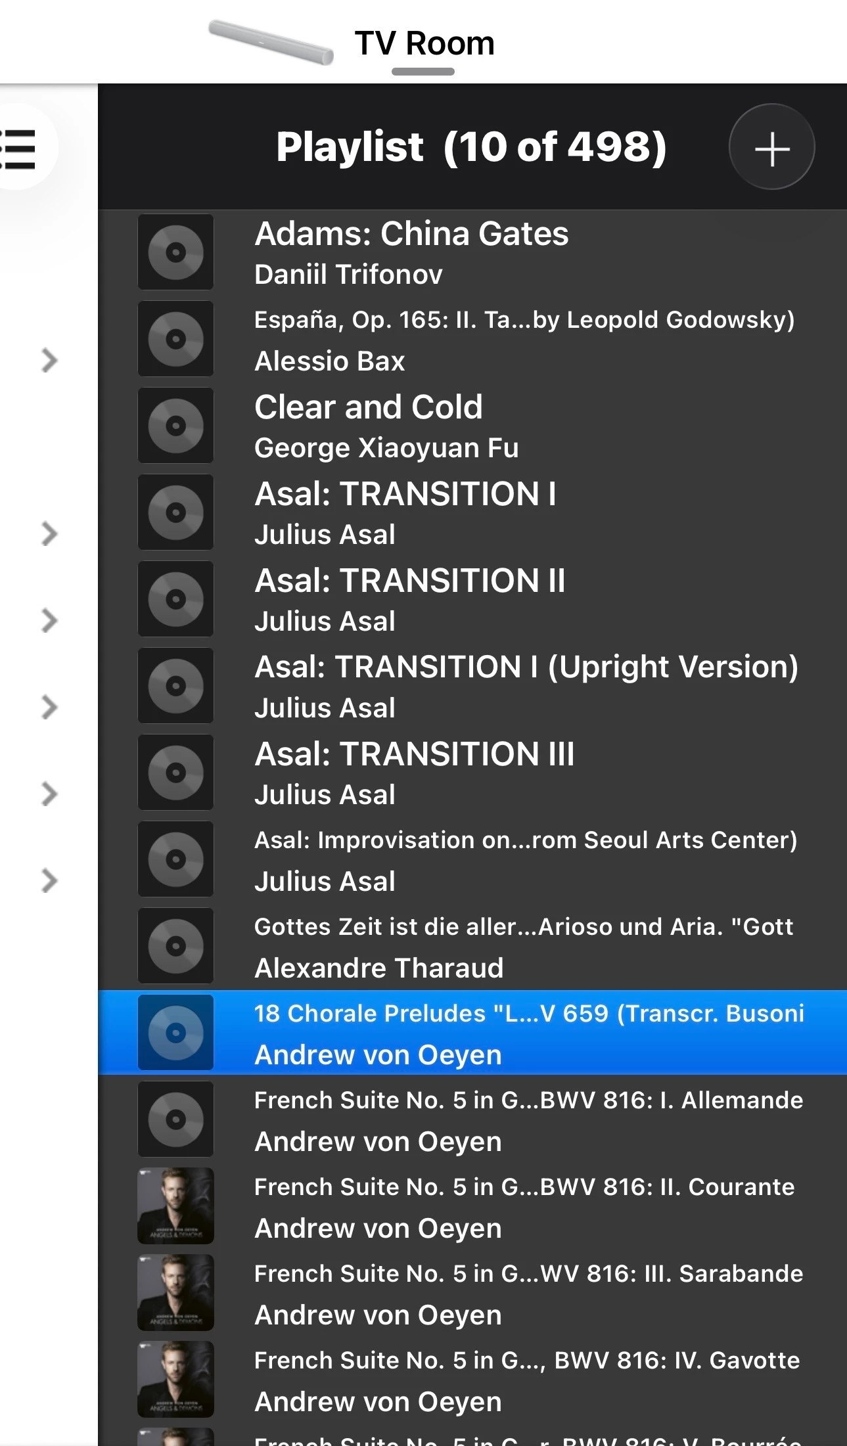Expand the chevron left of Asal: TRANSITION II
The width and height of the screenshot is (847, 1446).
[x=49, y=621]
